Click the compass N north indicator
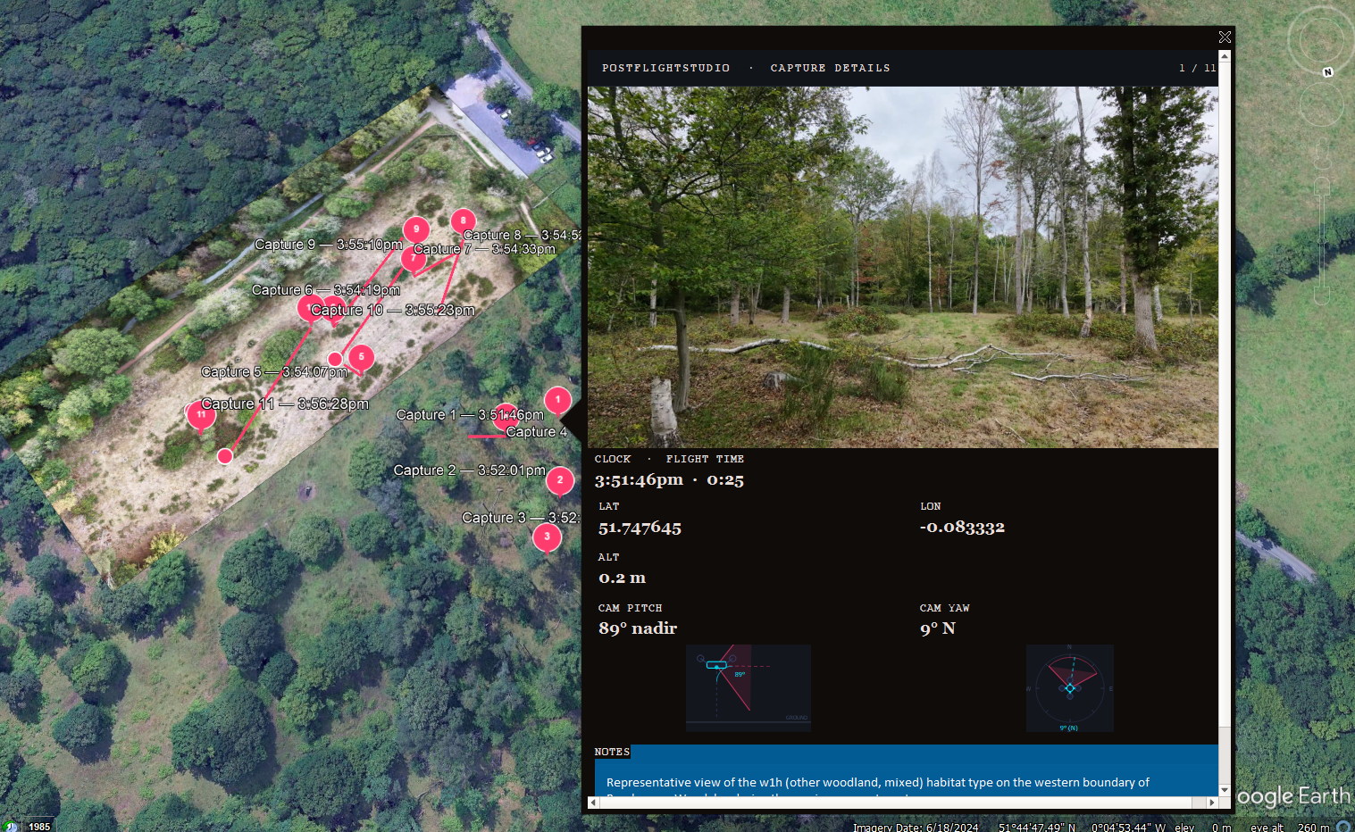This screenshot has height=832, width=1355. pos(1328,72)
